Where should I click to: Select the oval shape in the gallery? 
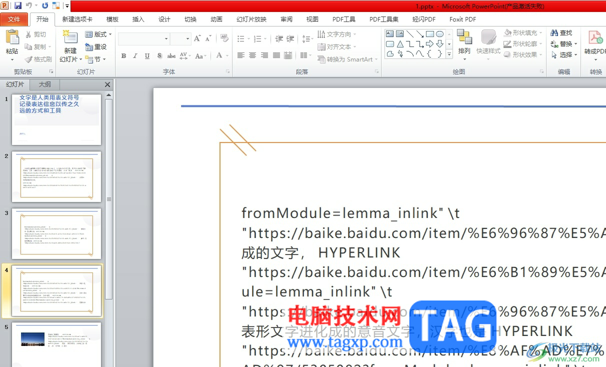coord(439,34)
